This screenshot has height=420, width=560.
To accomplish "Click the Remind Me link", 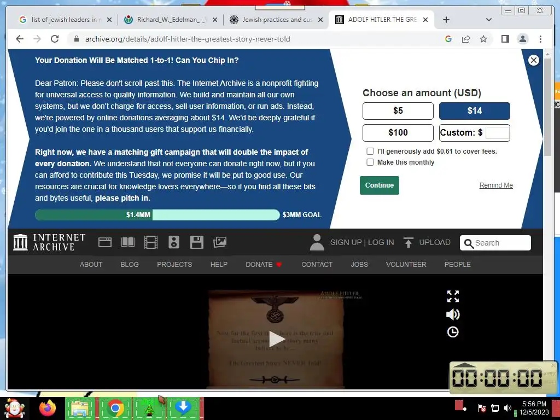I will [496, 185].
